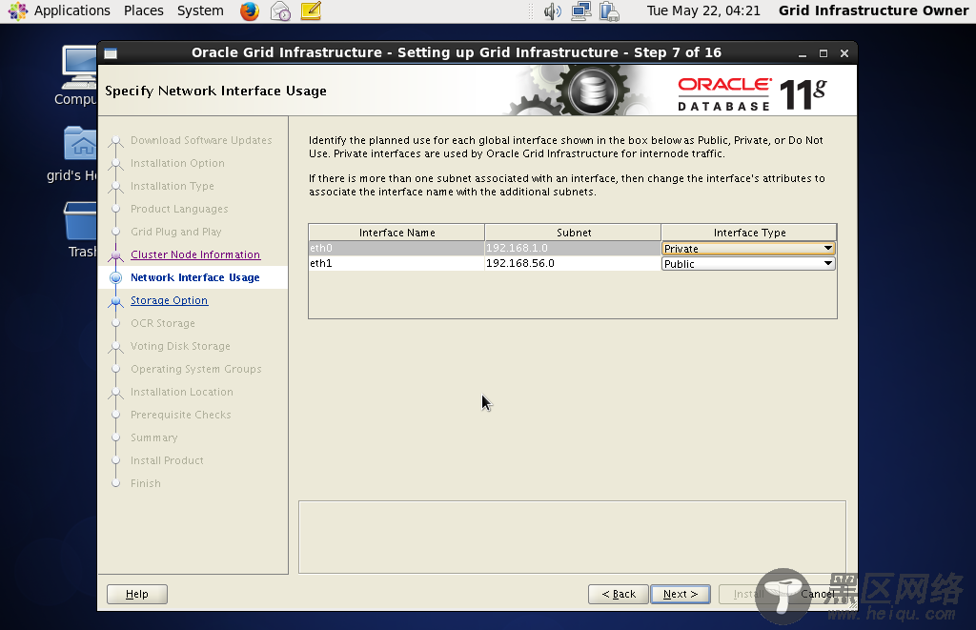Click Installation Type step

click(173, 186)
